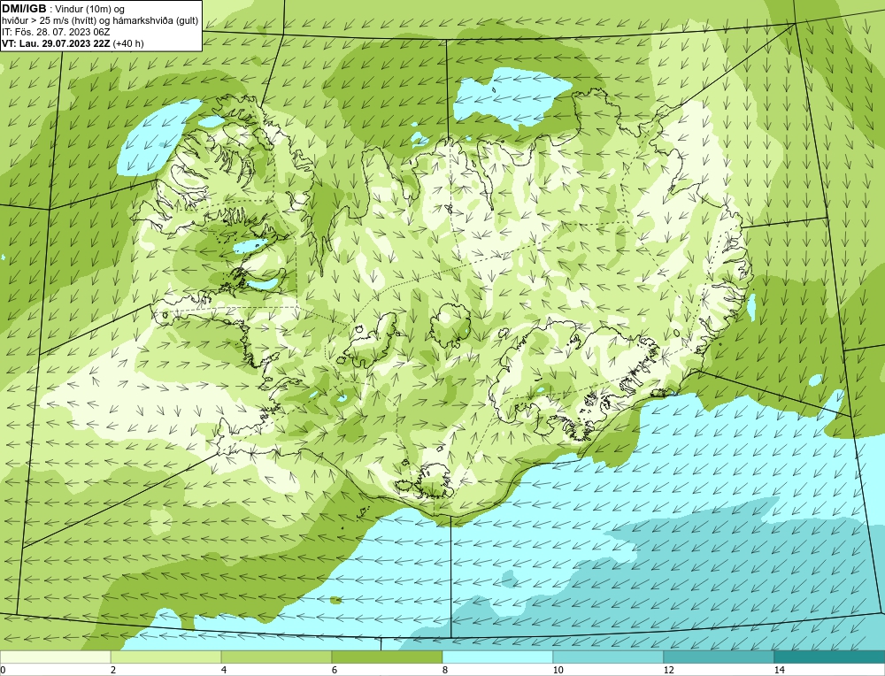Click the 12–14 m/s teal legend swatch

pyautogui.click(x=719, y=657)
